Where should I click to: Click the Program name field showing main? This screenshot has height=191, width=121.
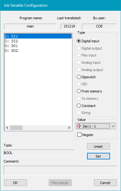tap(30, 27)
